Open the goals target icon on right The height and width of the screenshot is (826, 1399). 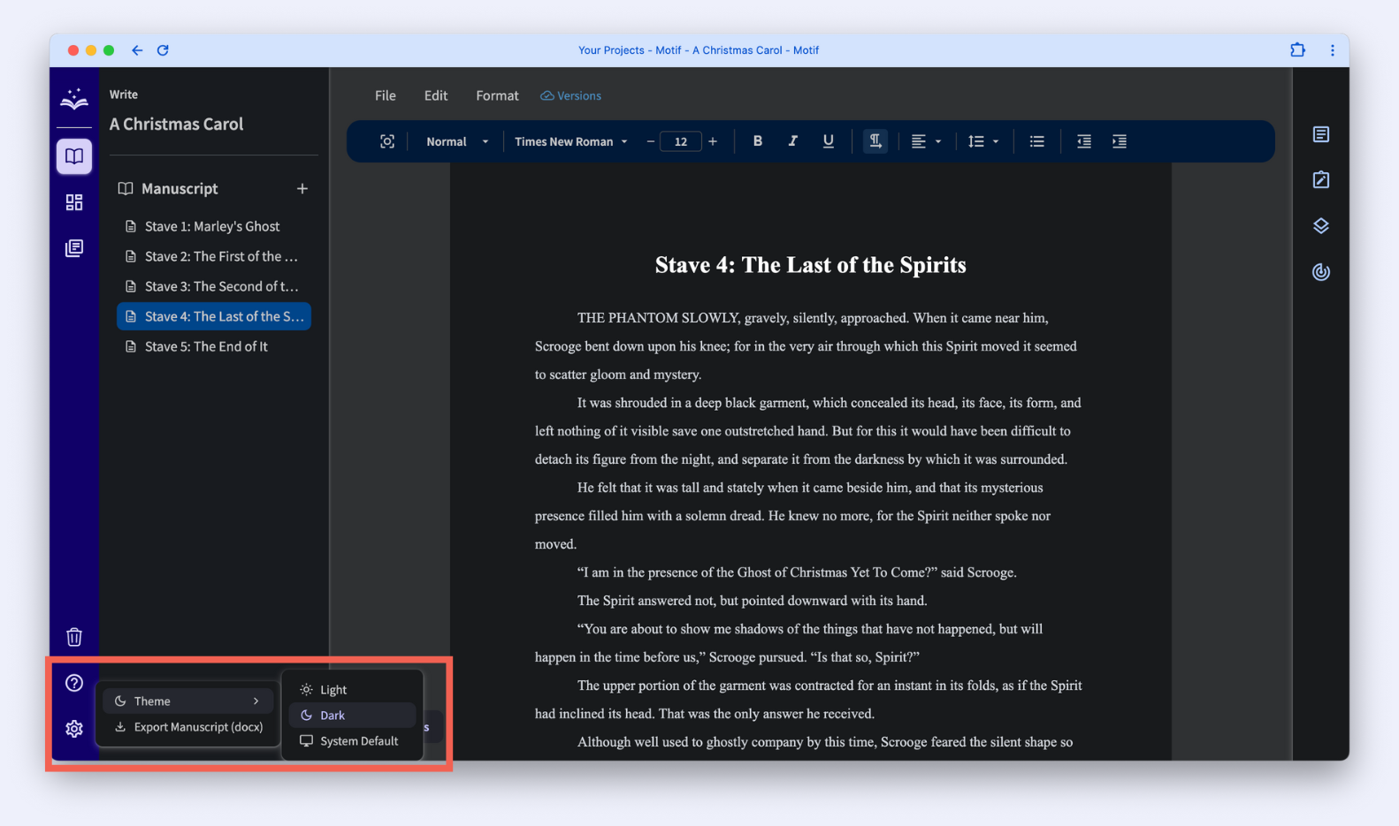coord(1321,272)
